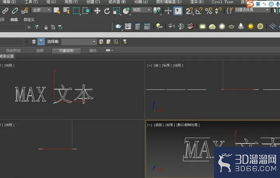Viewport: 280px width, 178px height.
Task: Click the Edit Named Selection Sets icon
Action: coord(229,11)
